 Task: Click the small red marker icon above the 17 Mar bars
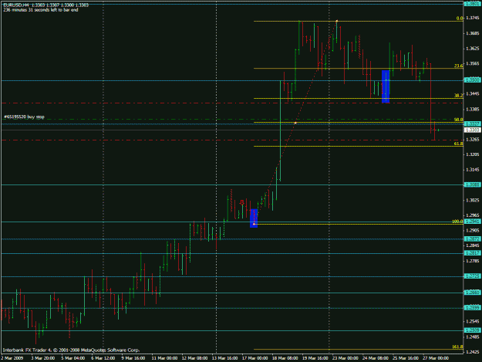(x=242, y=202)
